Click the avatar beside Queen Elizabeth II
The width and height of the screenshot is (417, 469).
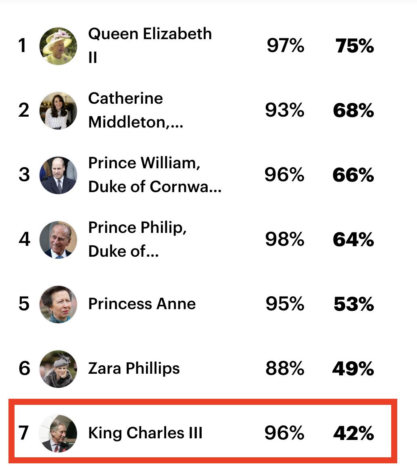pyautogui.click(x=58, y=46)
